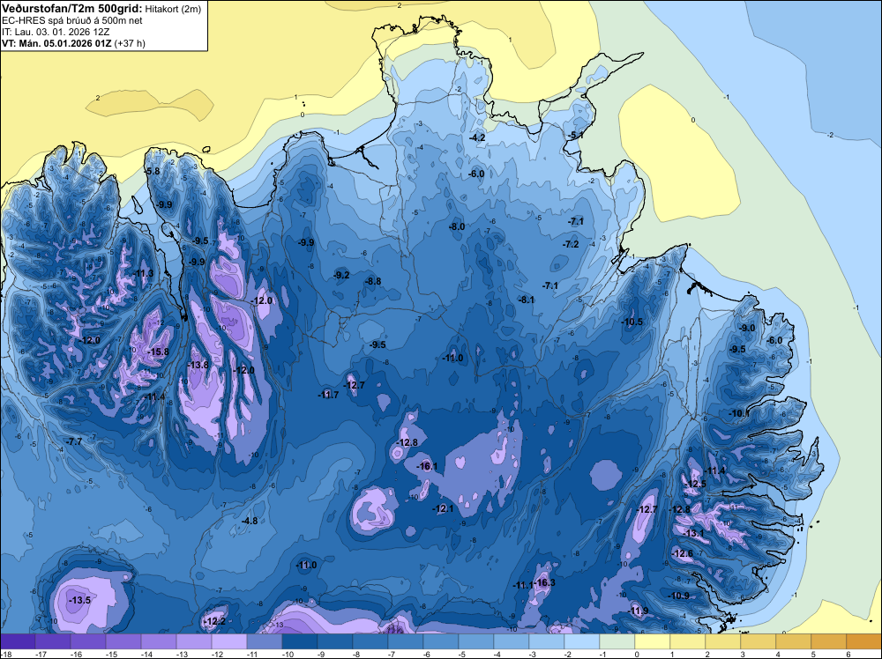The image size is (882, 659).
Task: Click the '-11.9' temperature value on the map
Action: click(638, 611)
